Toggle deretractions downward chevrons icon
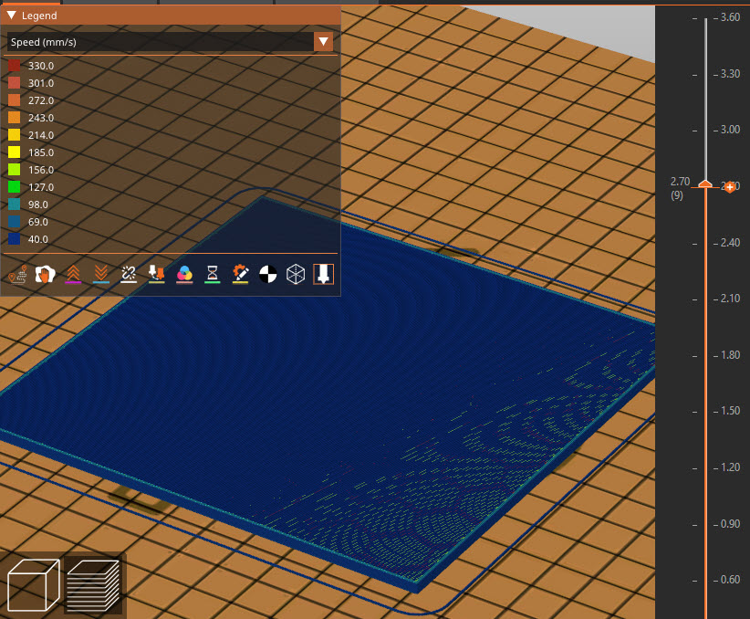 (x=101, y=274)
